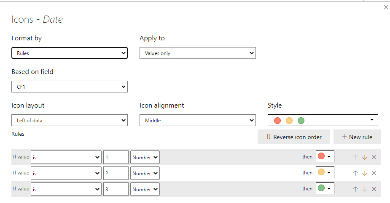Click the Rules section label
The height and width of the screenshot is (203, 390).
click(18, 134)
